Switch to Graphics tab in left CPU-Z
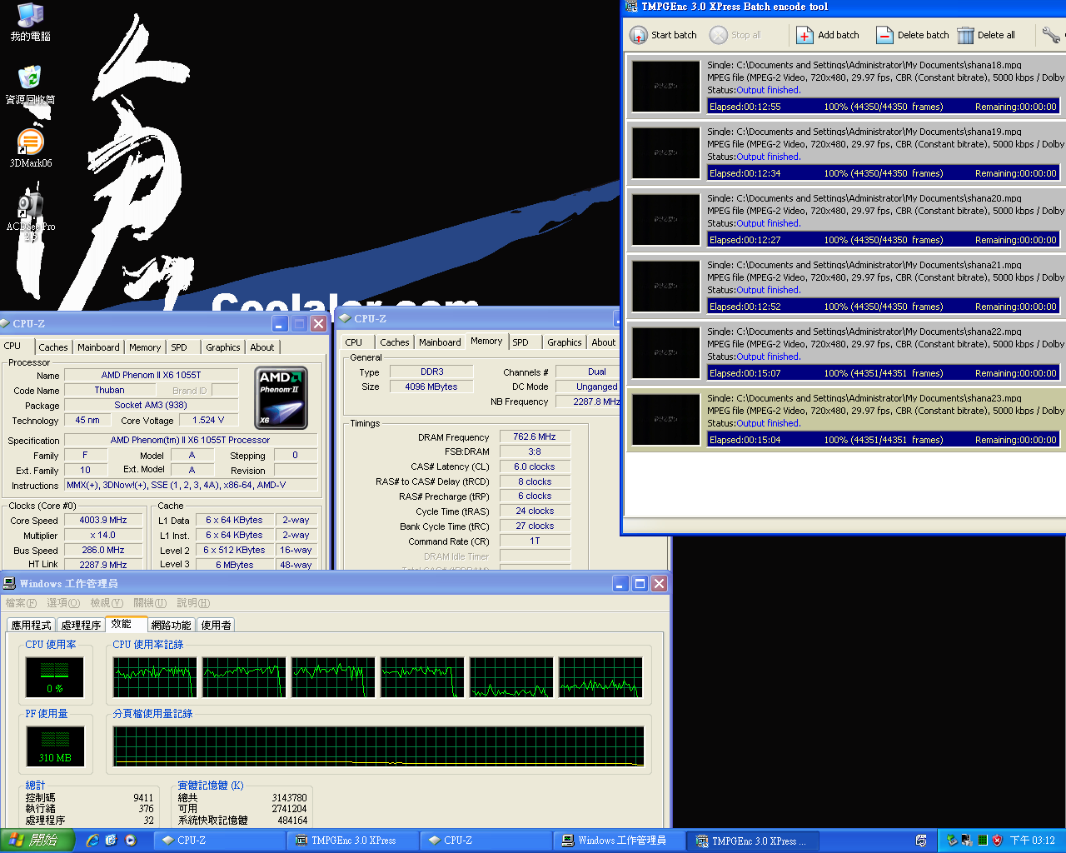The image size is (1066, 853). coord(223,347)
